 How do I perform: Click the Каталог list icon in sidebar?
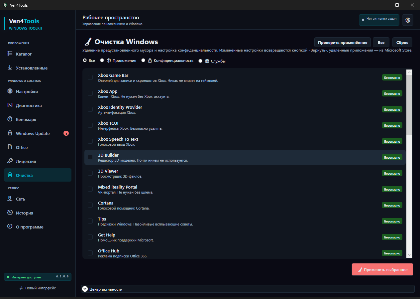(10, 54)
